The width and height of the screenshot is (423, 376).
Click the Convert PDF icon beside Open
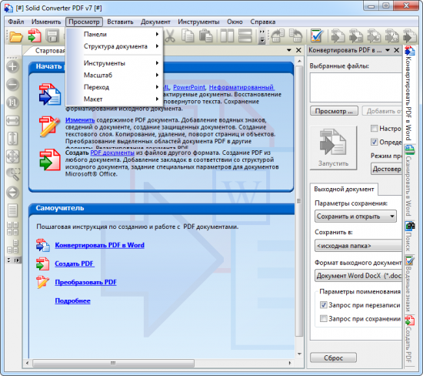point(35,36)
